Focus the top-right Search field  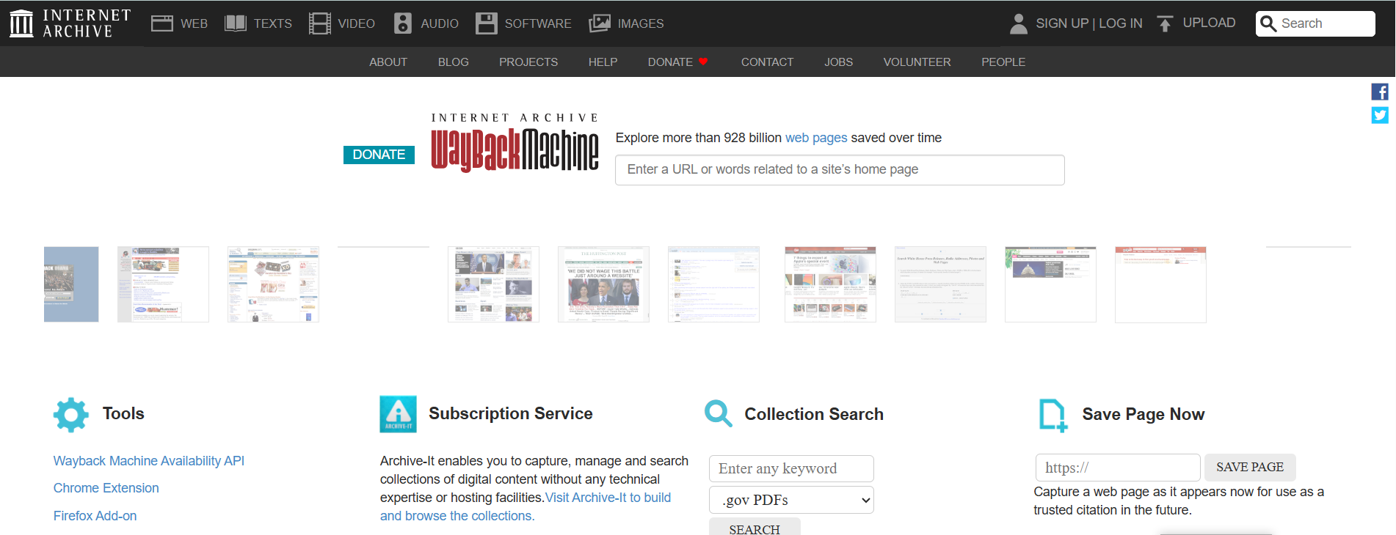coord(1315,23)
